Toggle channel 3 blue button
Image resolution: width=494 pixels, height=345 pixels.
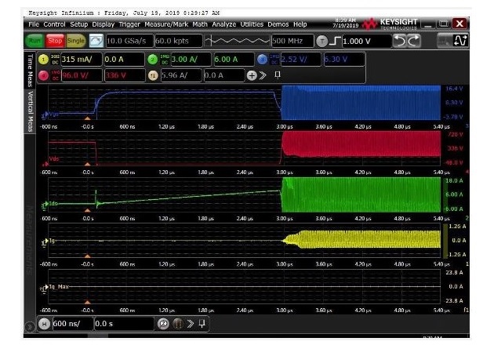coord(262,60)
